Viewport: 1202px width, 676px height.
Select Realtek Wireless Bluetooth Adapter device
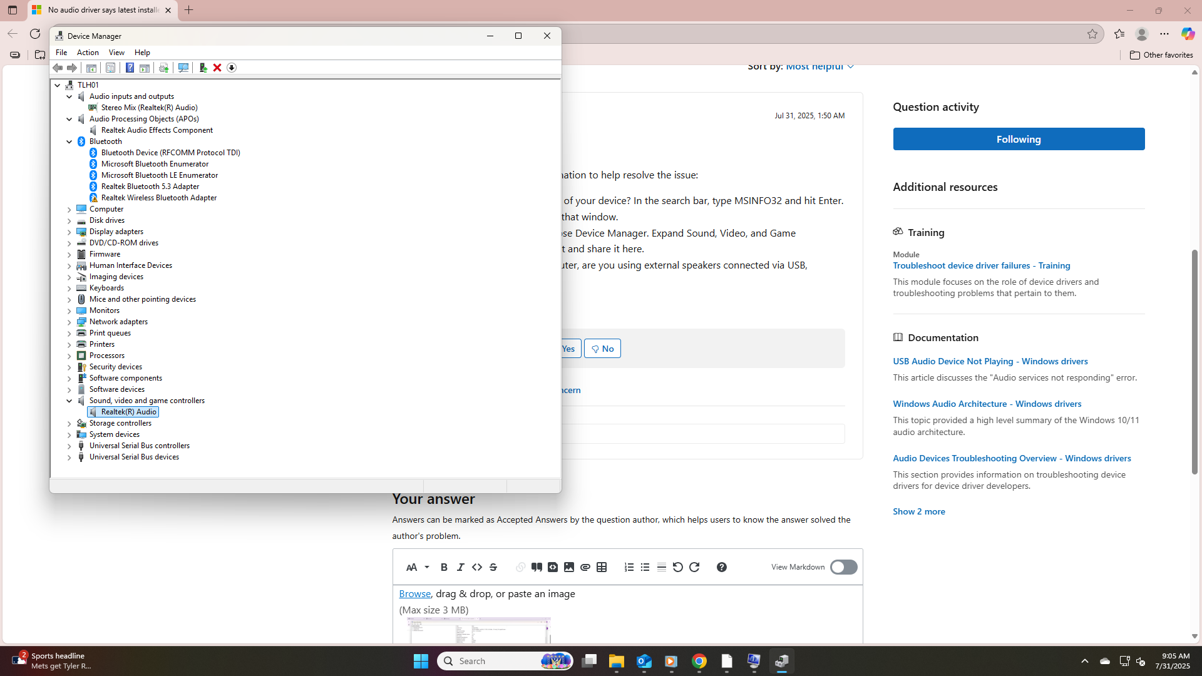pyautogui.click(x=159, y=198)
